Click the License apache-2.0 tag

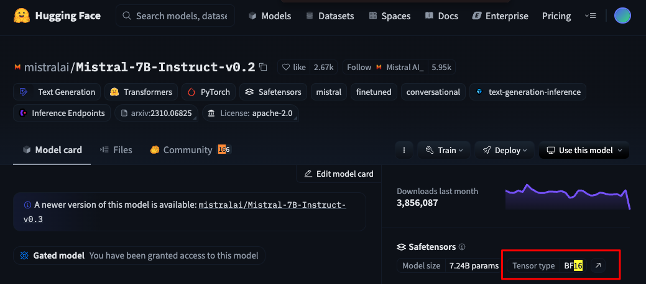tap(251, 113)
